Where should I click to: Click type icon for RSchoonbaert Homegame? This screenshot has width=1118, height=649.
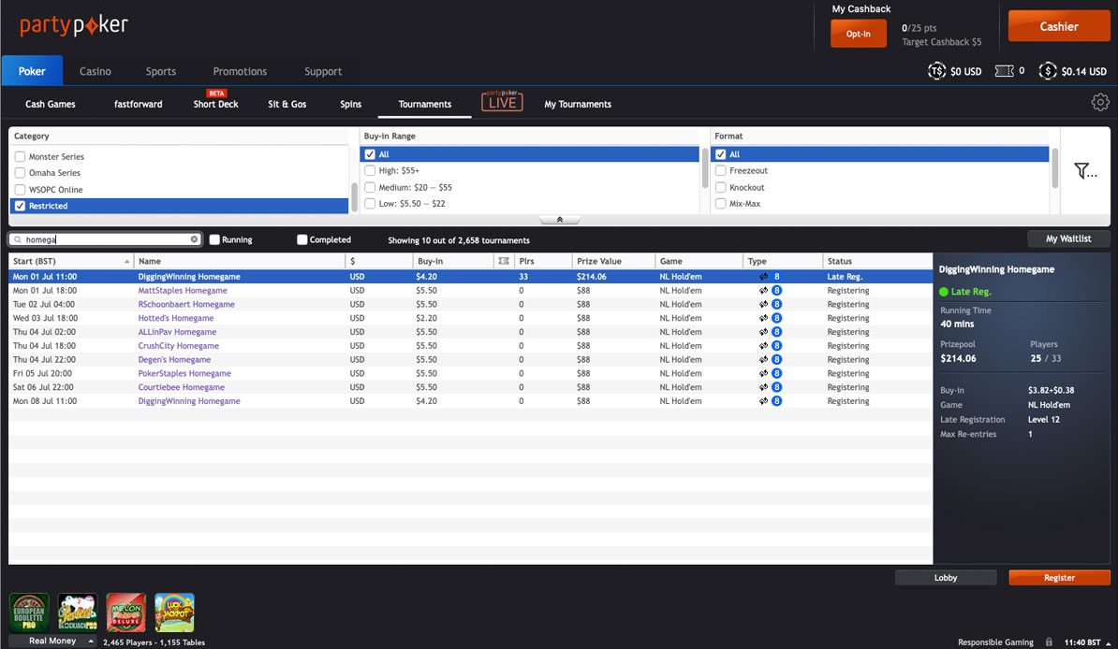tap(764, 304)
